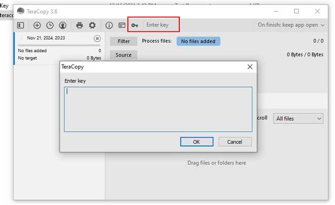The image size is (335, 205).
Task: Click the printer icon in toolbar
Action: 79,25
